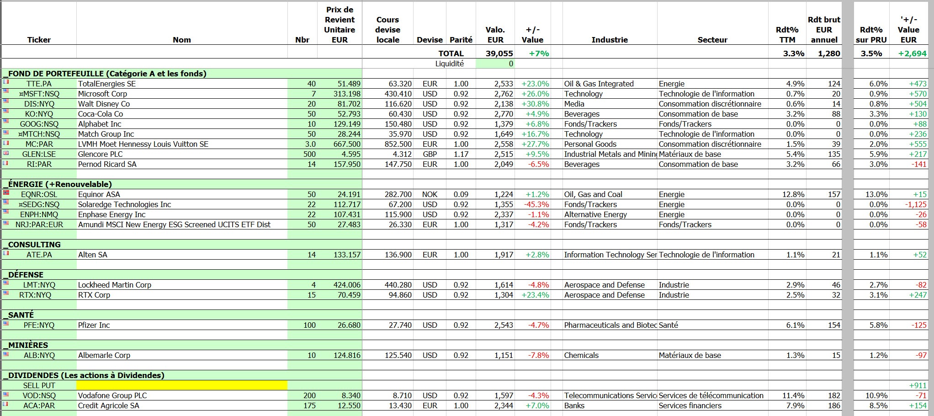The image size is (934, 416).
Task: Click Pfizer Inc's valuation cell 2,543
Action: [x=495, y=325]
